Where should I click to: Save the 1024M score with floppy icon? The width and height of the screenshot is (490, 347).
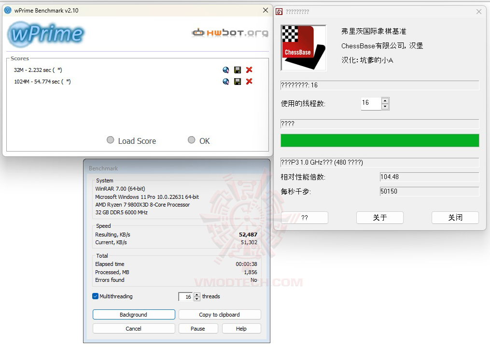238,82
